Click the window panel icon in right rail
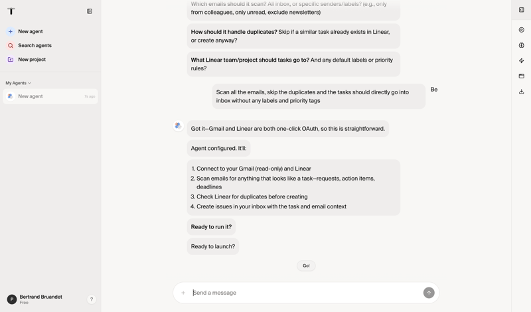Viewport: 531px width, 312px height. coord(521,76)
